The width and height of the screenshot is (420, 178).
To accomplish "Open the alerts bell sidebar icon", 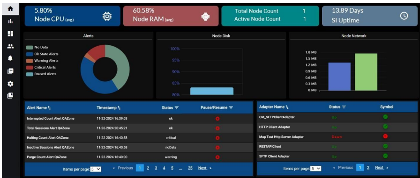I will click(10, 58).
